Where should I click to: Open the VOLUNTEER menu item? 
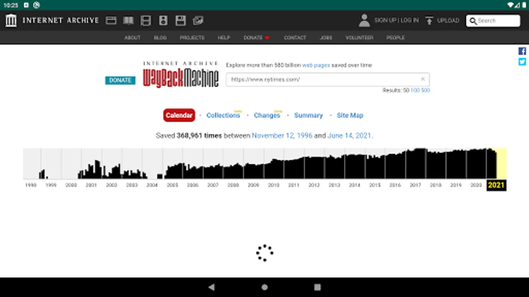click(359, 38)
